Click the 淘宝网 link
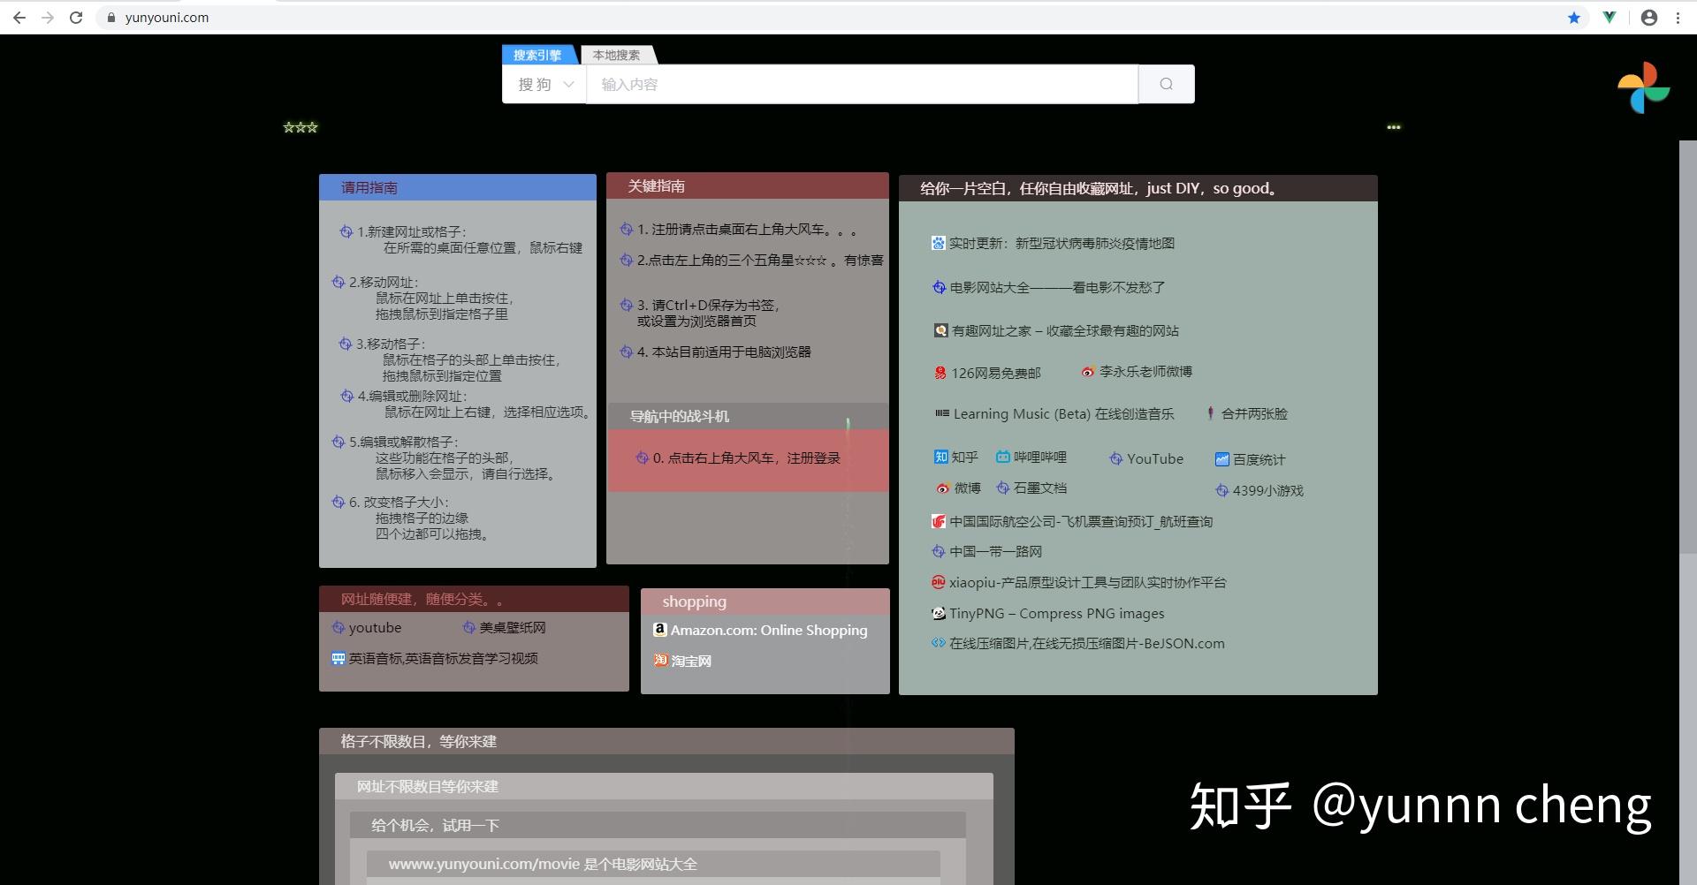The height and width of the screenshot is (885, 1697). coord(682,661)
